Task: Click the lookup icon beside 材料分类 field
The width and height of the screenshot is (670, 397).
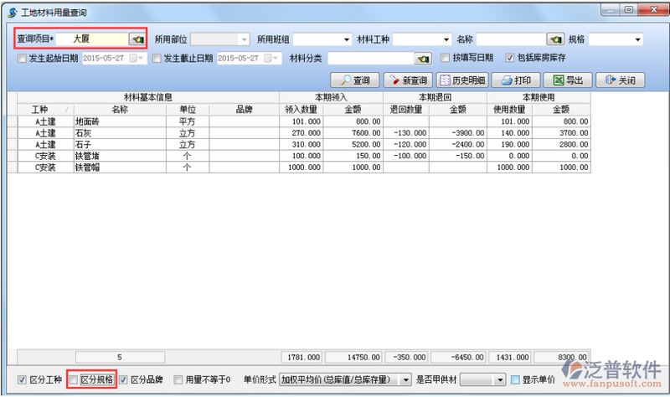Action: [x=422, y=59]
